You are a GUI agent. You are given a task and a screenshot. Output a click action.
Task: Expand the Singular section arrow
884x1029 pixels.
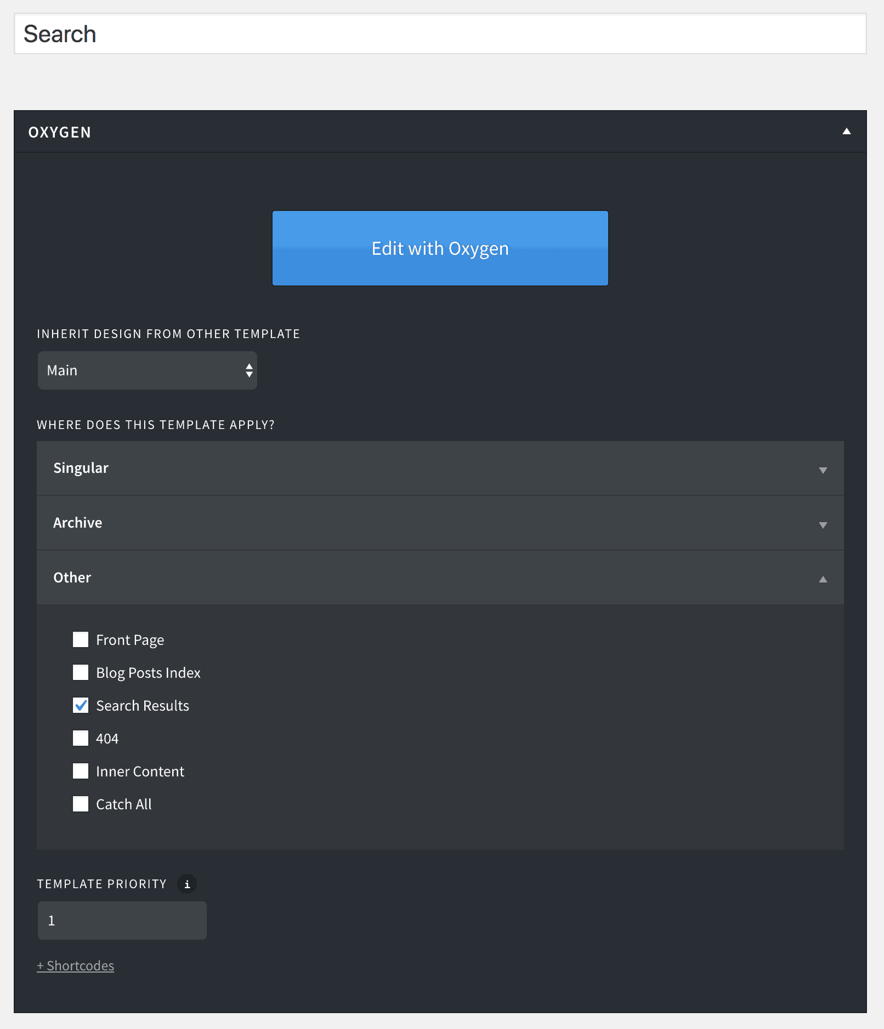[823, 470]
